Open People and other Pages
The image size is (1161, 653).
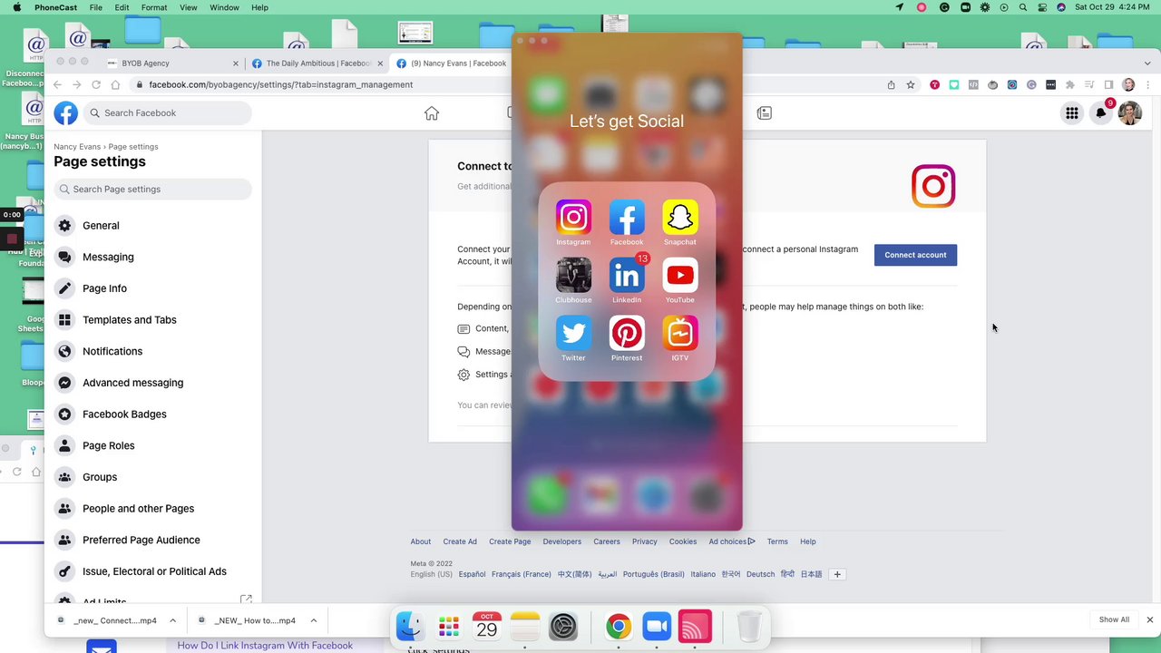point(152,509)
